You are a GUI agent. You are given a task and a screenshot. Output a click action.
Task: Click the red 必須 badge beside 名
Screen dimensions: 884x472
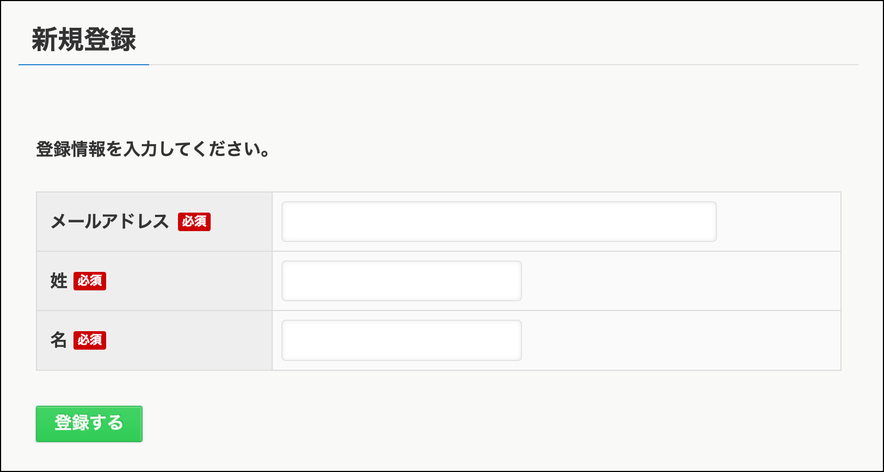pyautogui.click(x=90, y=340)
